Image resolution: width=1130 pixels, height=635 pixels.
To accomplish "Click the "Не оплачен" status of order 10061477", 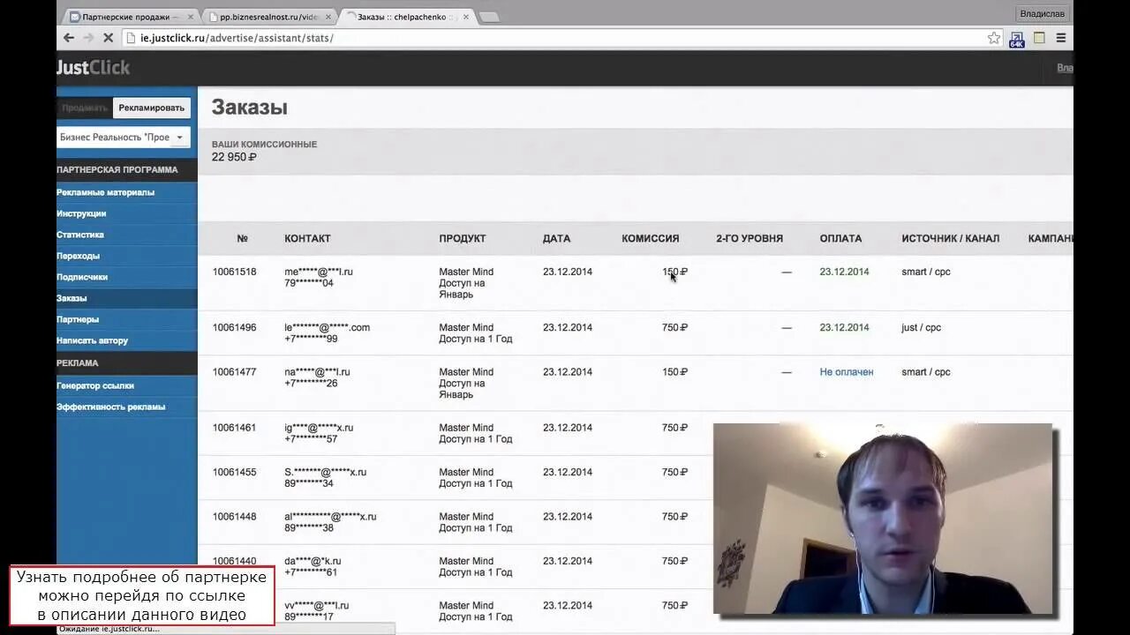I will (847, 372).
